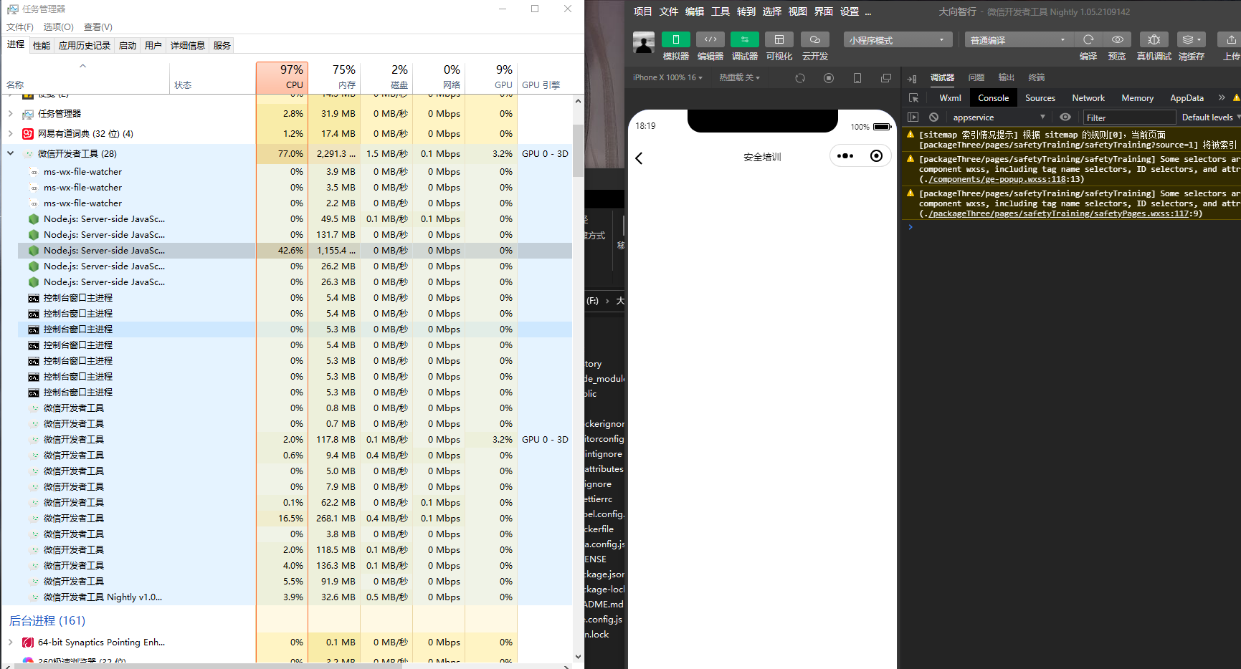Expand the 任务管理器 process row

click(10, 113)
